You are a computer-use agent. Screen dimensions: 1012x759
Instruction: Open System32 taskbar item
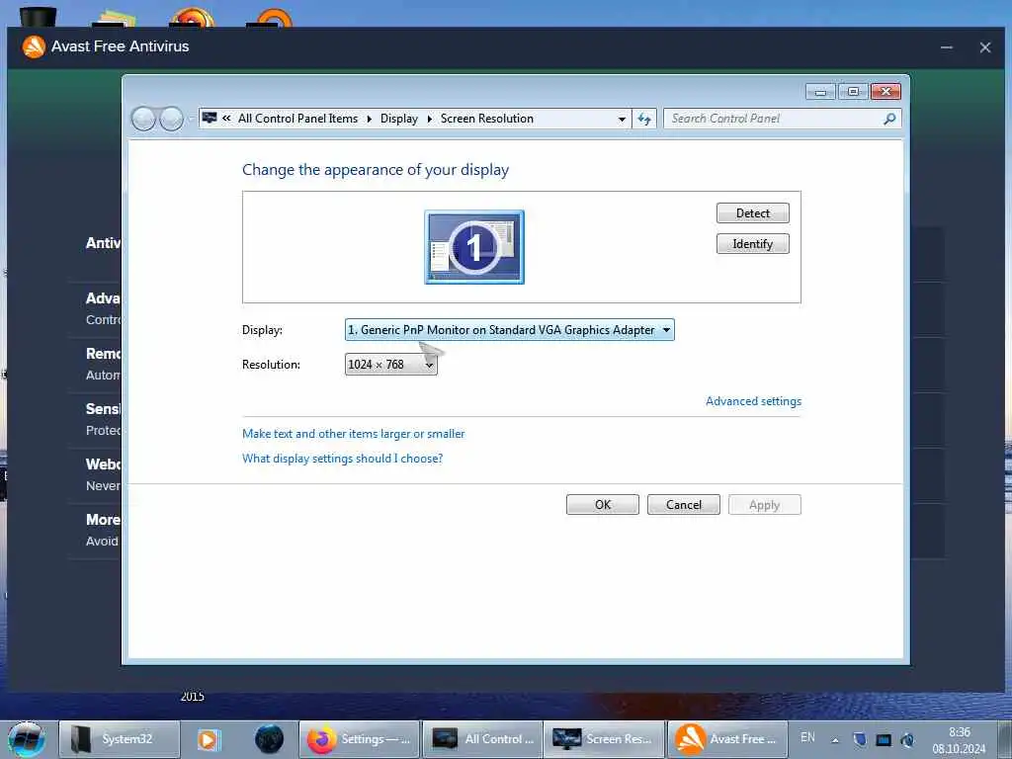(x=120, y=739)
